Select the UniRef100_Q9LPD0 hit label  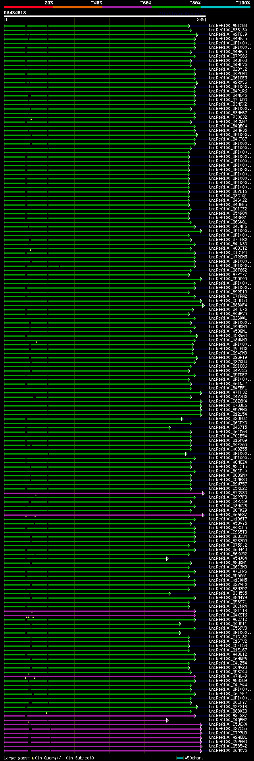228,349
